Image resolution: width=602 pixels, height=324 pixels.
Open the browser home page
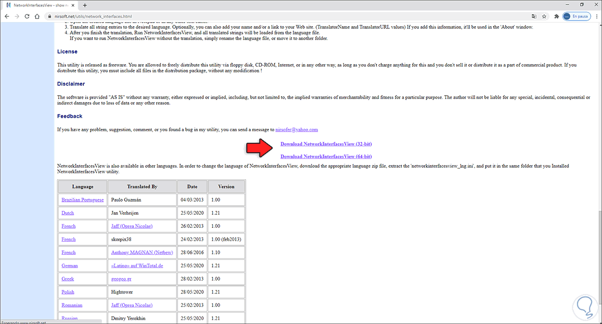pyautogui.click(x=38, y=16)
